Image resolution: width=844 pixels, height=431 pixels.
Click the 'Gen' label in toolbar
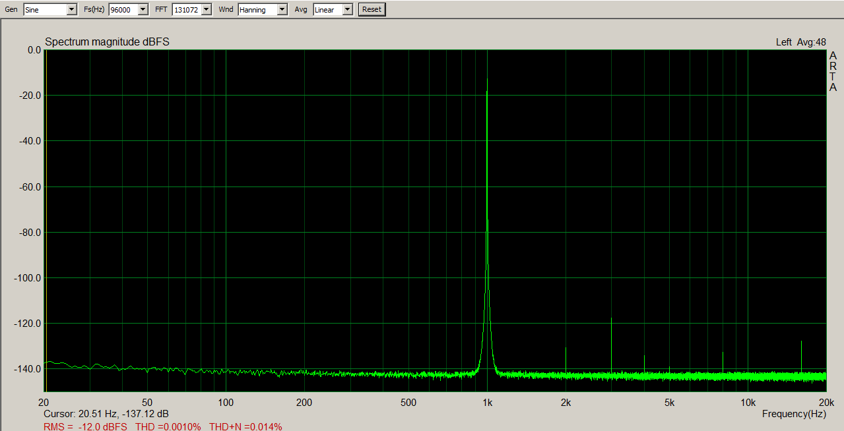tap(11, 9)
